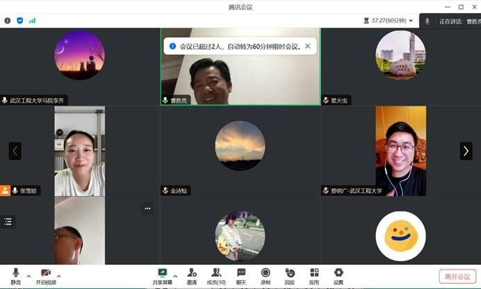The image size is (481, 289).
Task: Open the apps (应用) menu
Action: coord(314,274)
